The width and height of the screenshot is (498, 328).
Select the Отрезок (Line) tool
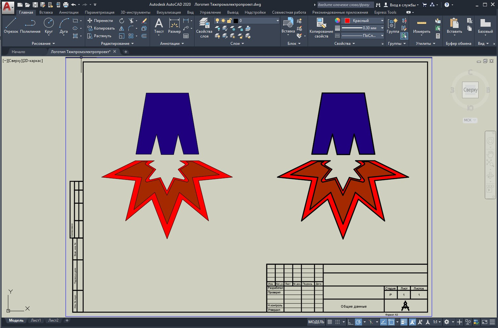(x=11, y=26)
